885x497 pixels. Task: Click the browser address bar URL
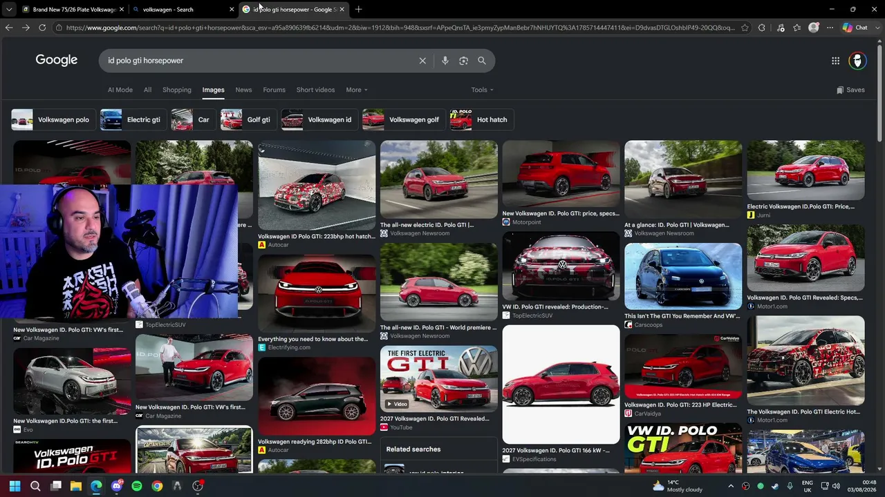pos(400,28)
